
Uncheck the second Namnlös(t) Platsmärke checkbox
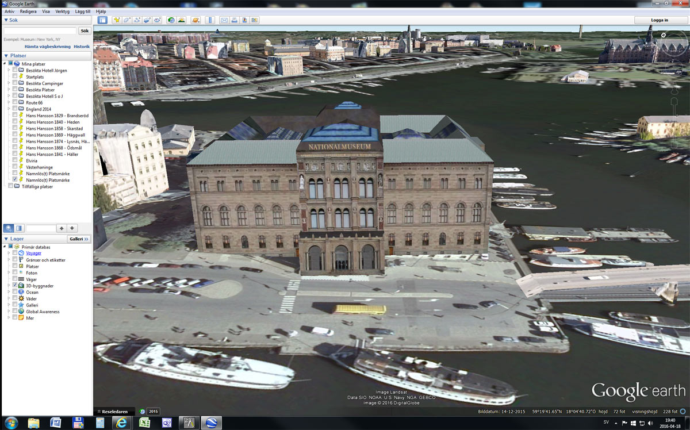(15, 180)
